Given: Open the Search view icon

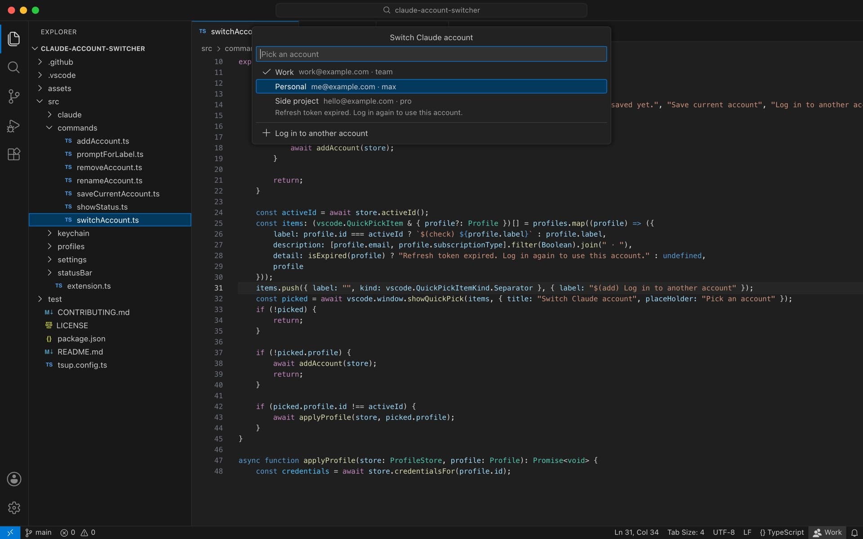Looking at the screenshot, I should point(14,67).
